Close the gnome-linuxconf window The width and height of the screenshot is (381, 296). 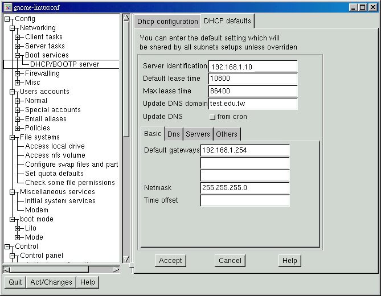(372, 7)
